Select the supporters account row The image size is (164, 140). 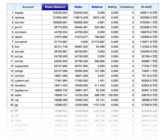(x=83, y=66)
